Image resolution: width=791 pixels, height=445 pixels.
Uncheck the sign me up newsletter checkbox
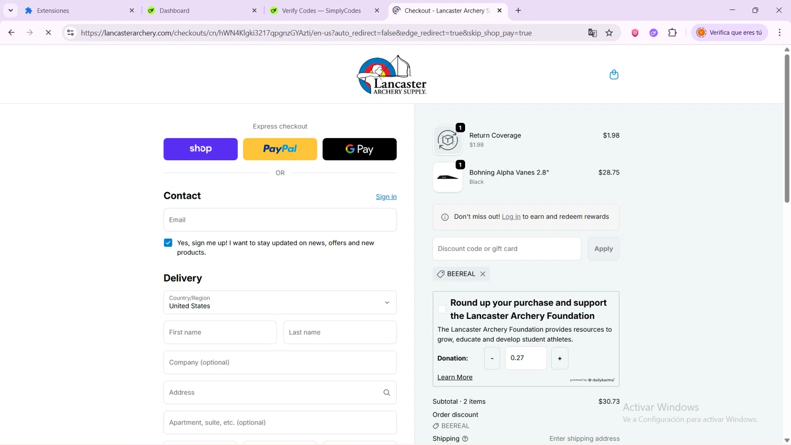[168, 243]
